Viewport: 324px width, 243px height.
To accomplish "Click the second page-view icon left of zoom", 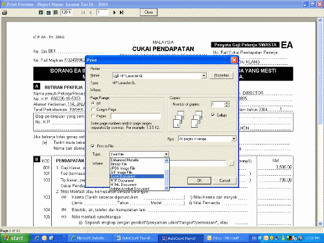I will (49, 13).
